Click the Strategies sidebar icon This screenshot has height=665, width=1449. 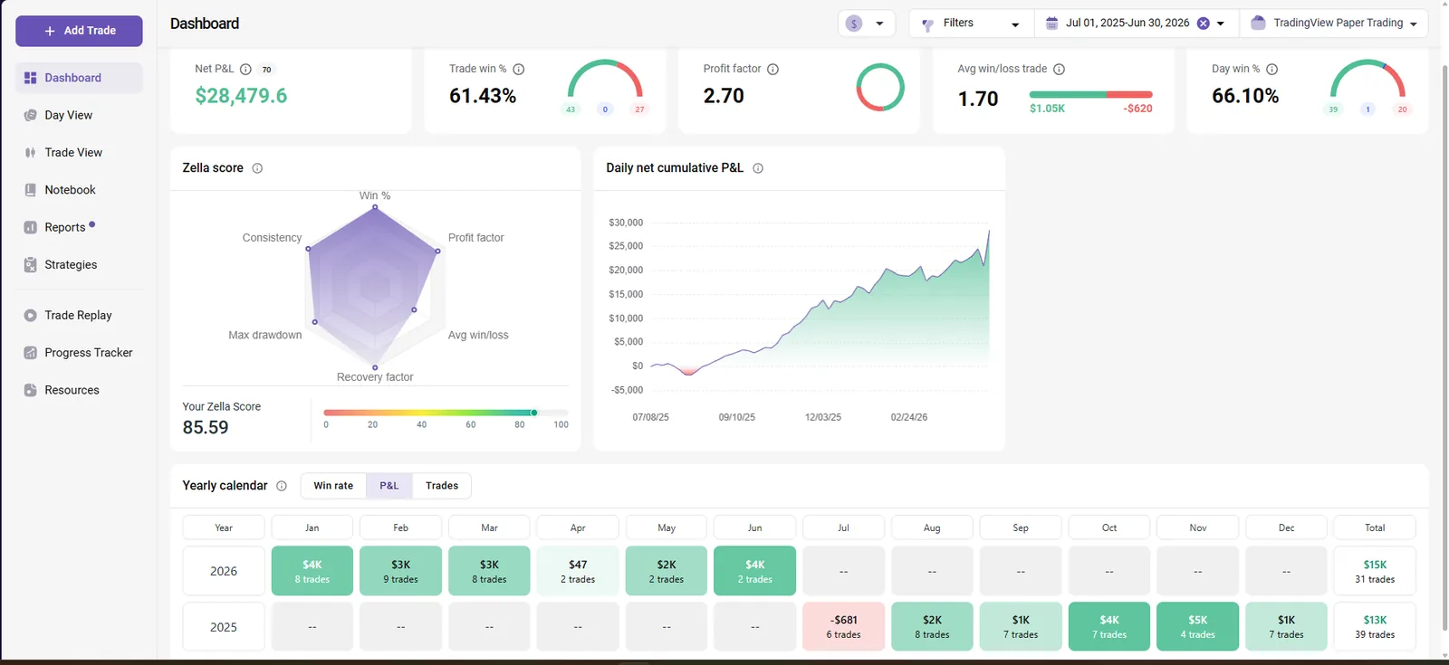tap(30, 264)
